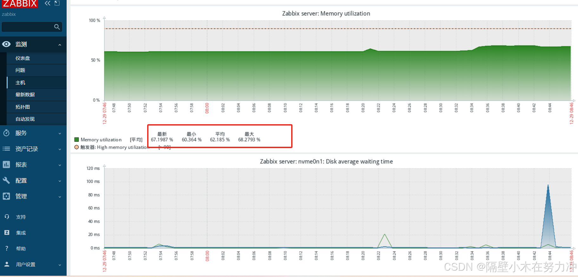Click the wrench icon for 配置

coord(6,180)
